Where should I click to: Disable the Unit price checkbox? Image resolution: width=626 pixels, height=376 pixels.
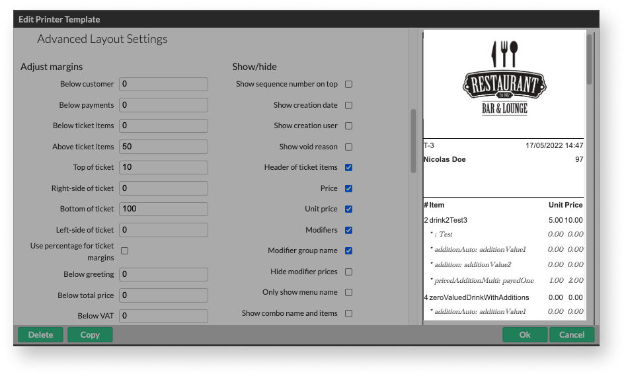348,209
